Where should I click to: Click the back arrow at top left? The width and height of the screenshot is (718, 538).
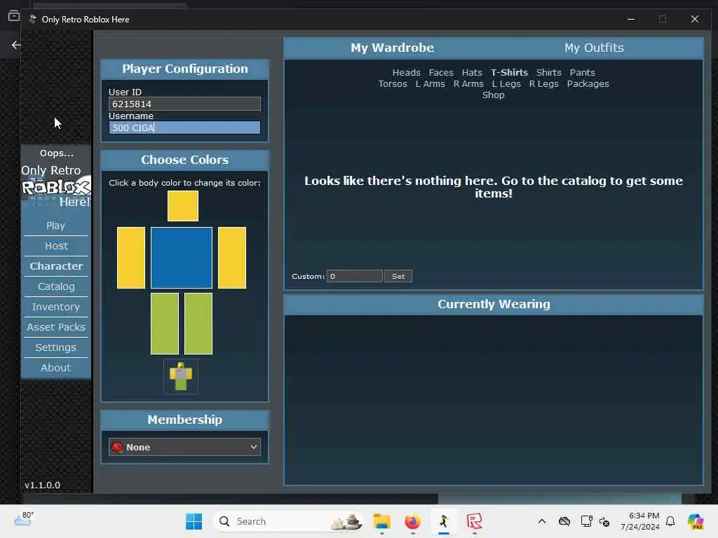(x=16, y=45)
